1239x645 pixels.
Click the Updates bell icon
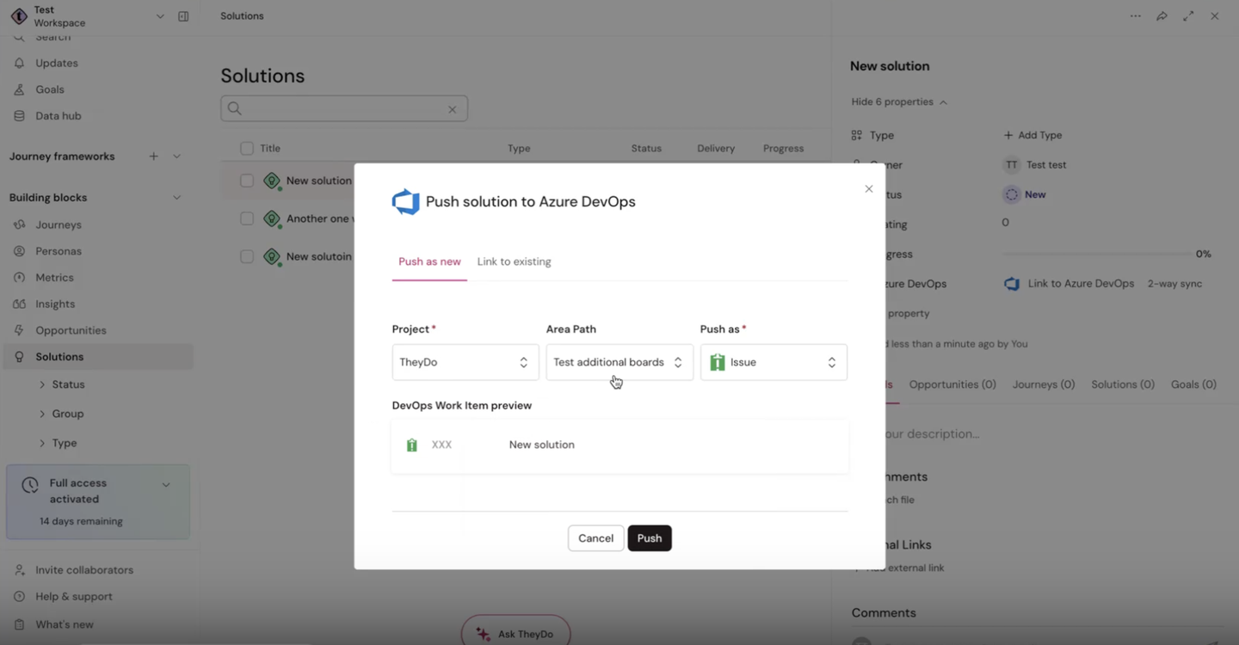tap(19, 63)
